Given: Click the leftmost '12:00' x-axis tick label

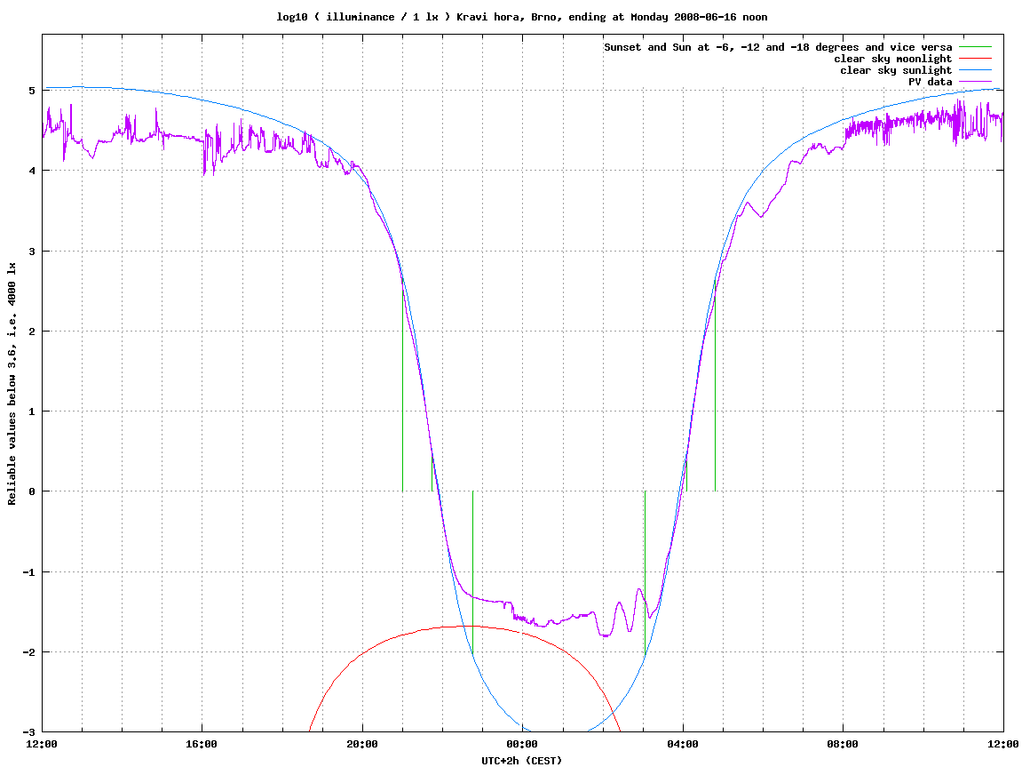Looking at the screenshot, I should (42, 744).
